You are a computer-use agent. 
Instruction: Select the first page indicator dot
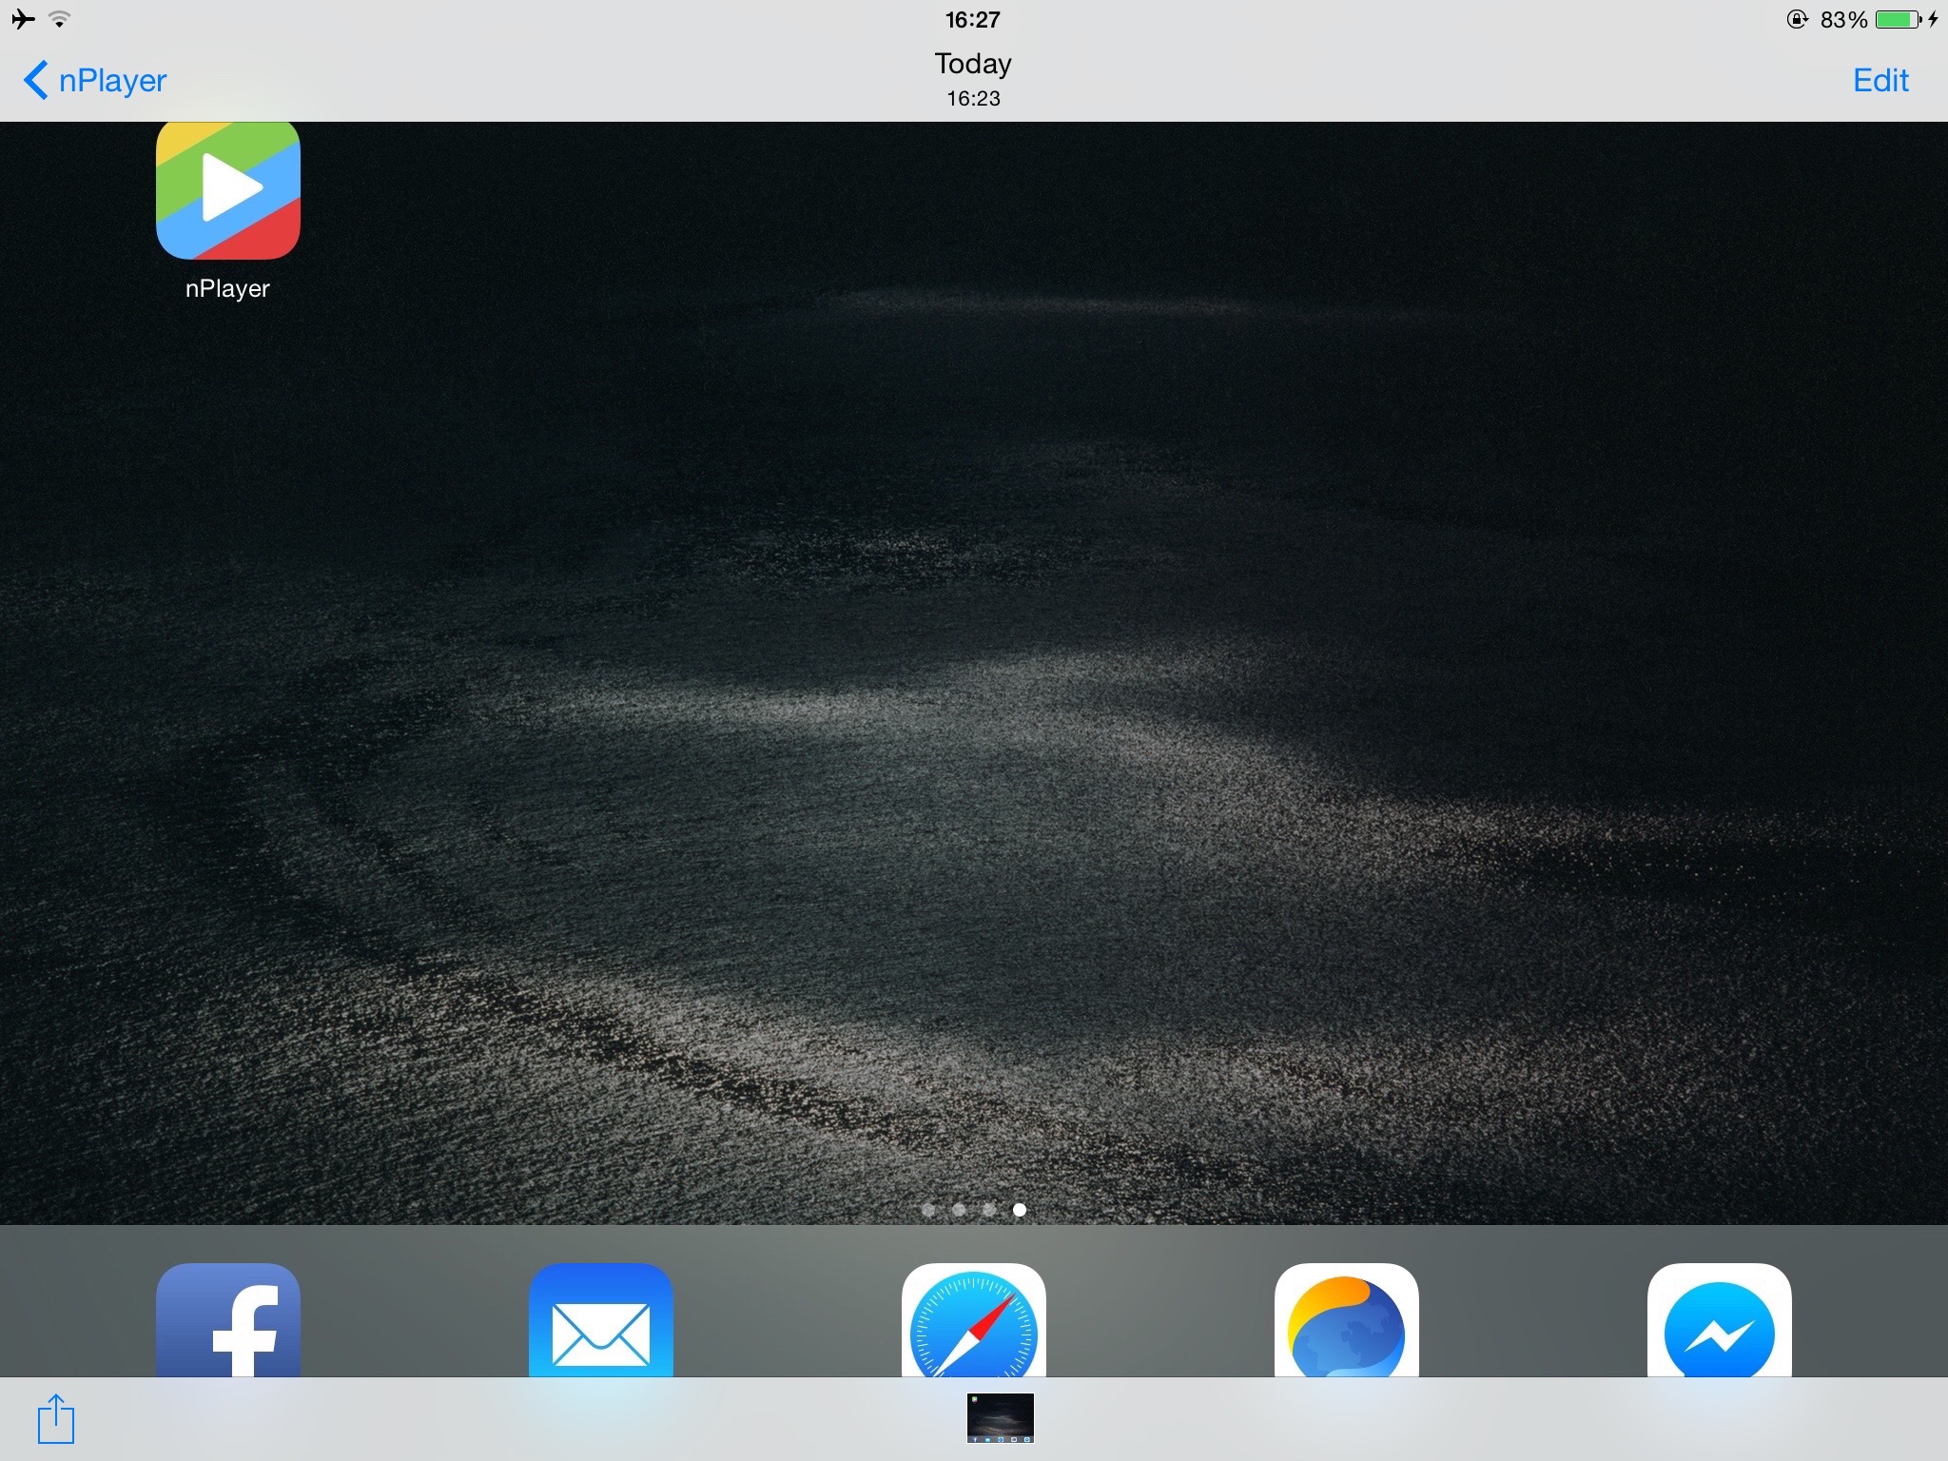coord(928,1210)
